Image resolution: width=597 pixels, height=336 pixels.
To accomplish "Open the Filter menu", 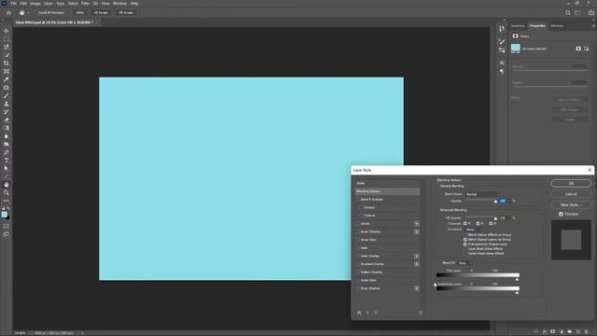I will tap(85, 4).
